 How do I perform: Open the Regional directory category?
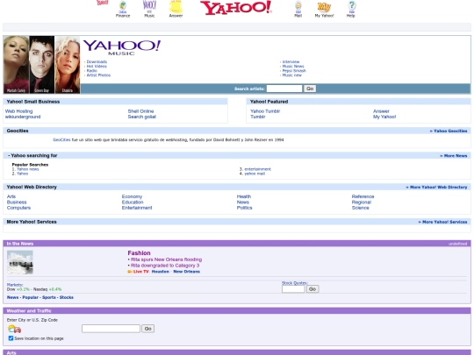tap(362, 202)
